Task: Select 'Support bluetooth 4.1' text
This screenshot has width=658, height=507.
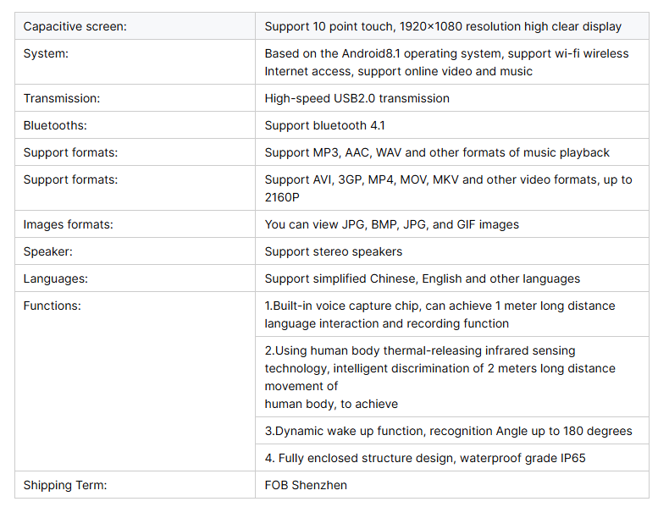Action: pyautogui.click(x=324, y=125)
